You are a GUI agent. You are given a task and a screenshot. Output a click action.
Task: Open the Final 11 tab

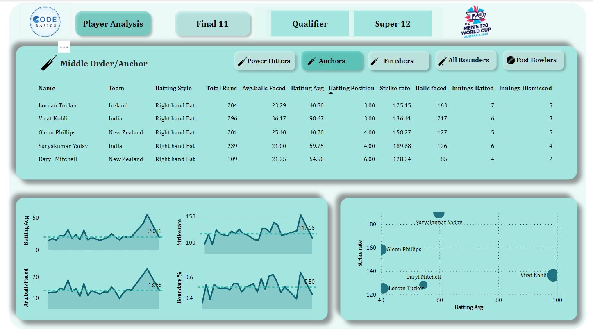(213, 23)
